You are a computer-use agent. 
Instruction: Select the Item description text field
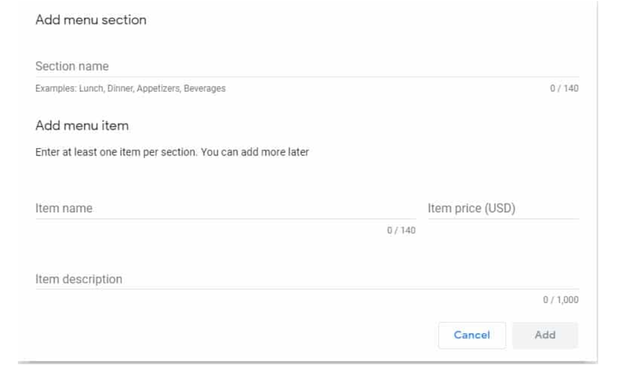(307, 279)
